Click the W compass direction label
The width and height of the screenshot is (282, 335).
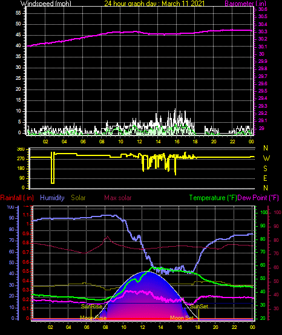click(x=266, y=158)
